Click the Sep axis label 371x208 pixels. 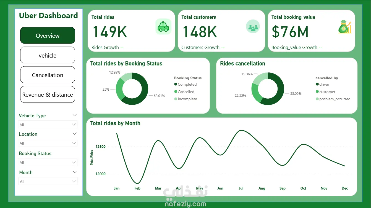283,188
